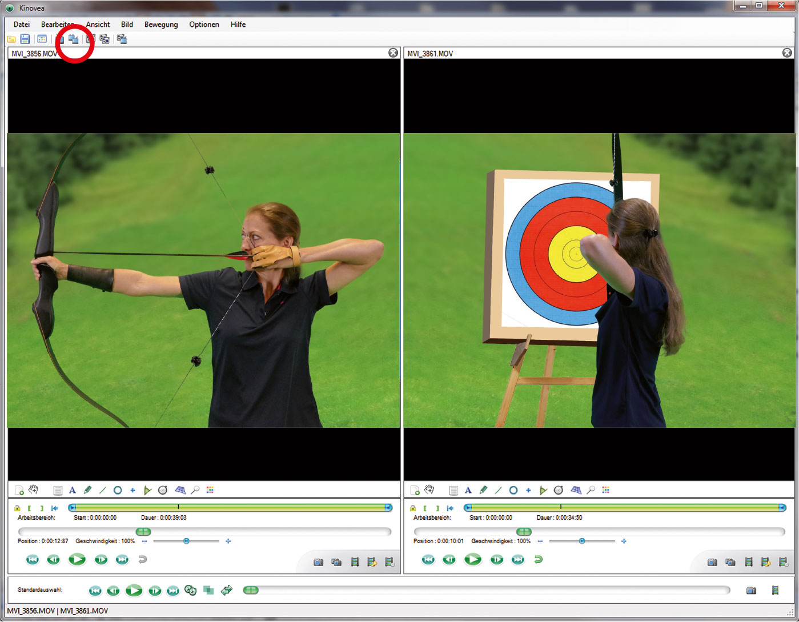The image size is (799, 622).
Task: Toggle video overlay in the common controls bar
Action: click(208, 590)
